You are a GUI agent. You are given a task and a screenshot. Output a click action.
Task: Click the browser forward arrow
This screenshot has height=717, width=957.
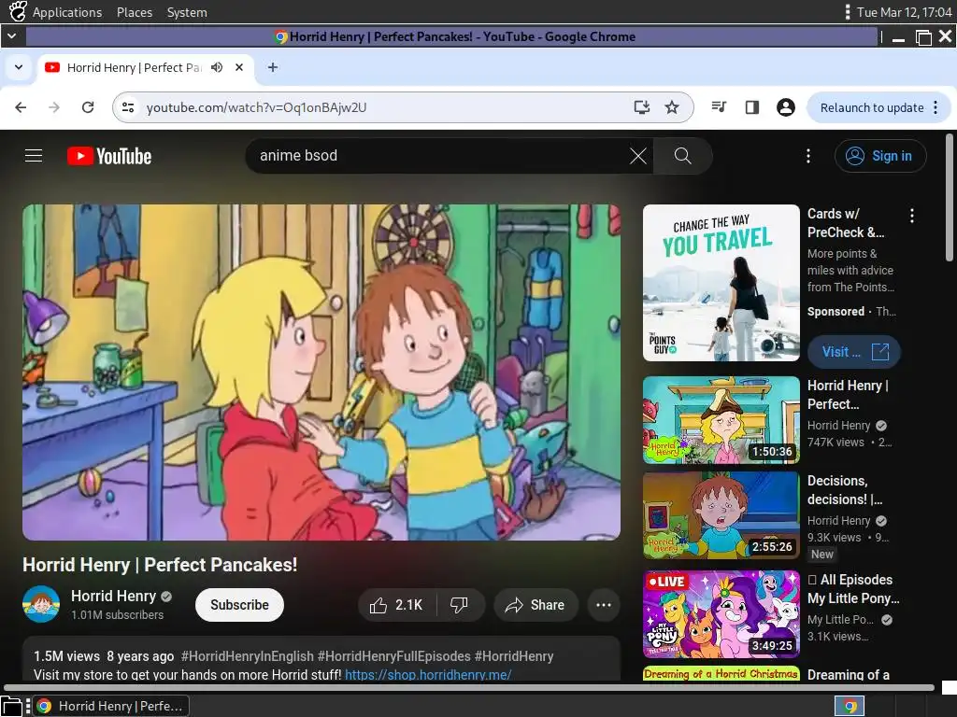click(54, 107)
